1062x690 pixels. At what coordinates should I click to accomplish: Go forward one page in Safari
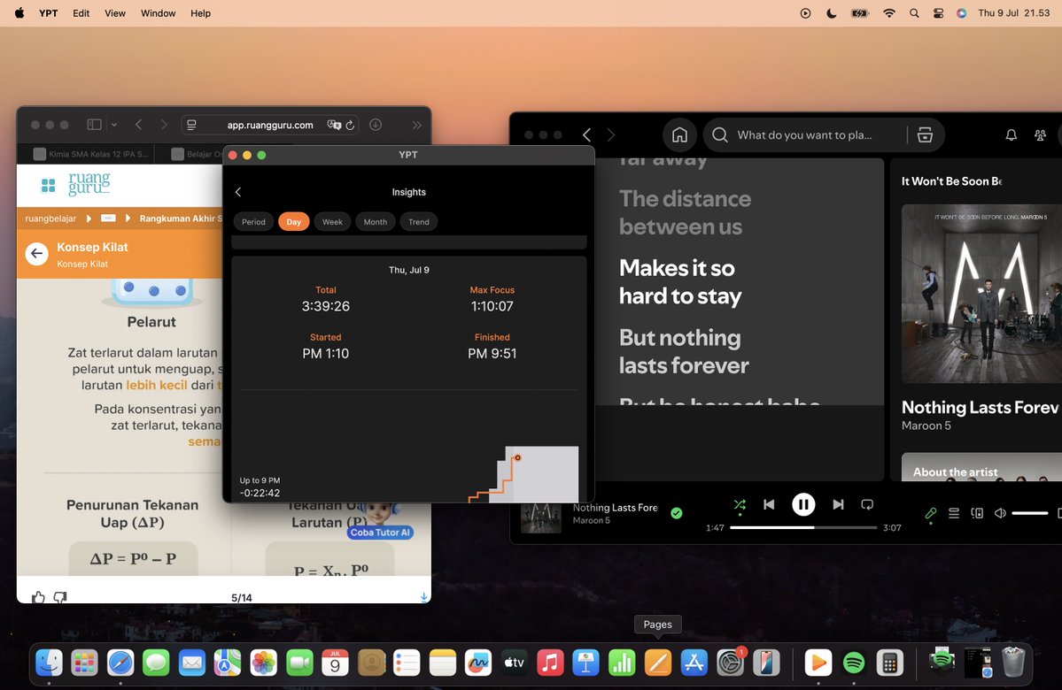(x=163, y=125)
